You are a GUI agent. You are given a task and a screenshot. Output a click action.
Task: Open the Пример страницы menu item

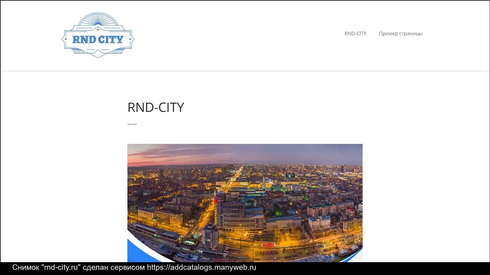click(x=401, y=34)
